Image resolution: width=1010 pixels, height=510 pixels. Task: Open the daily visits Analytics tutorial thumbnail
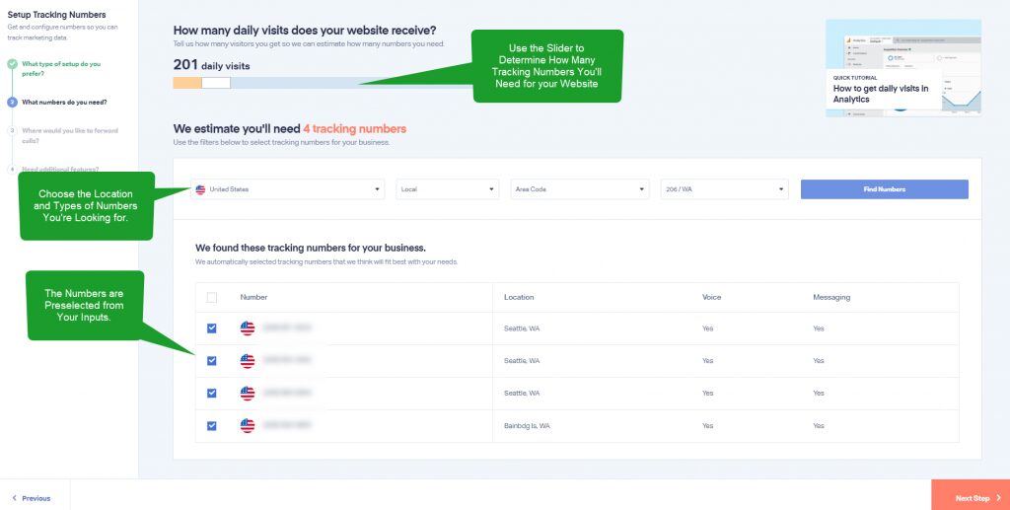click(902, 68)
